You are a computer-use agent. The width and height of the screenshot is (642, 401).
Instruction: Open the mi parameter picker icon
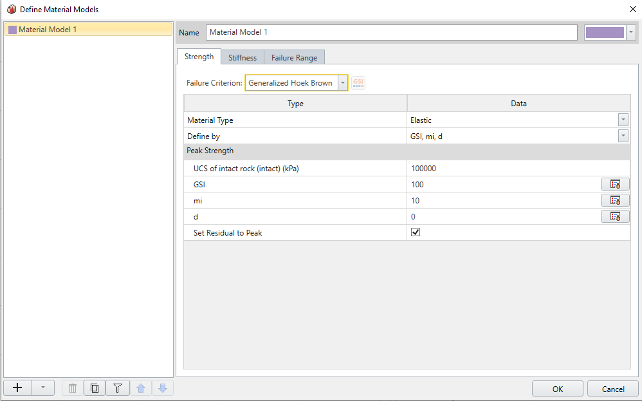pyautogui.click(x=615, y=200)
